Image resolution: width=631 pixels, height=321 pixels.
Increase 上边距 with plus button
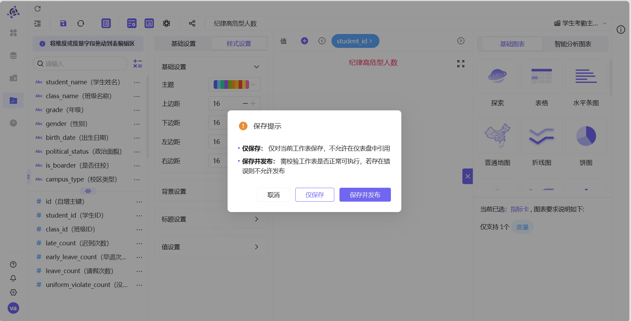tap(253, 103)
